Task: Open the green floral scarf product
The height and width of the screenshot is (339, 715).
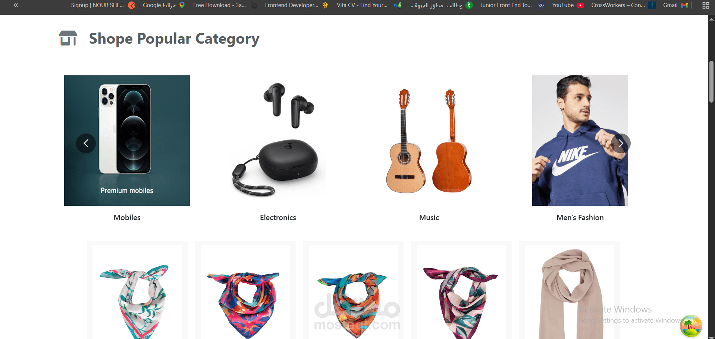Action: [137, 292]
